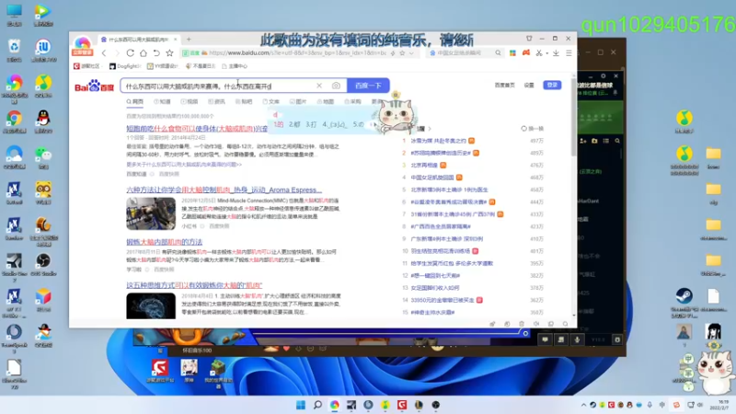
Task: Click the search icon in the dark side window
Action: pyautogui.click(x=617, y=141)
